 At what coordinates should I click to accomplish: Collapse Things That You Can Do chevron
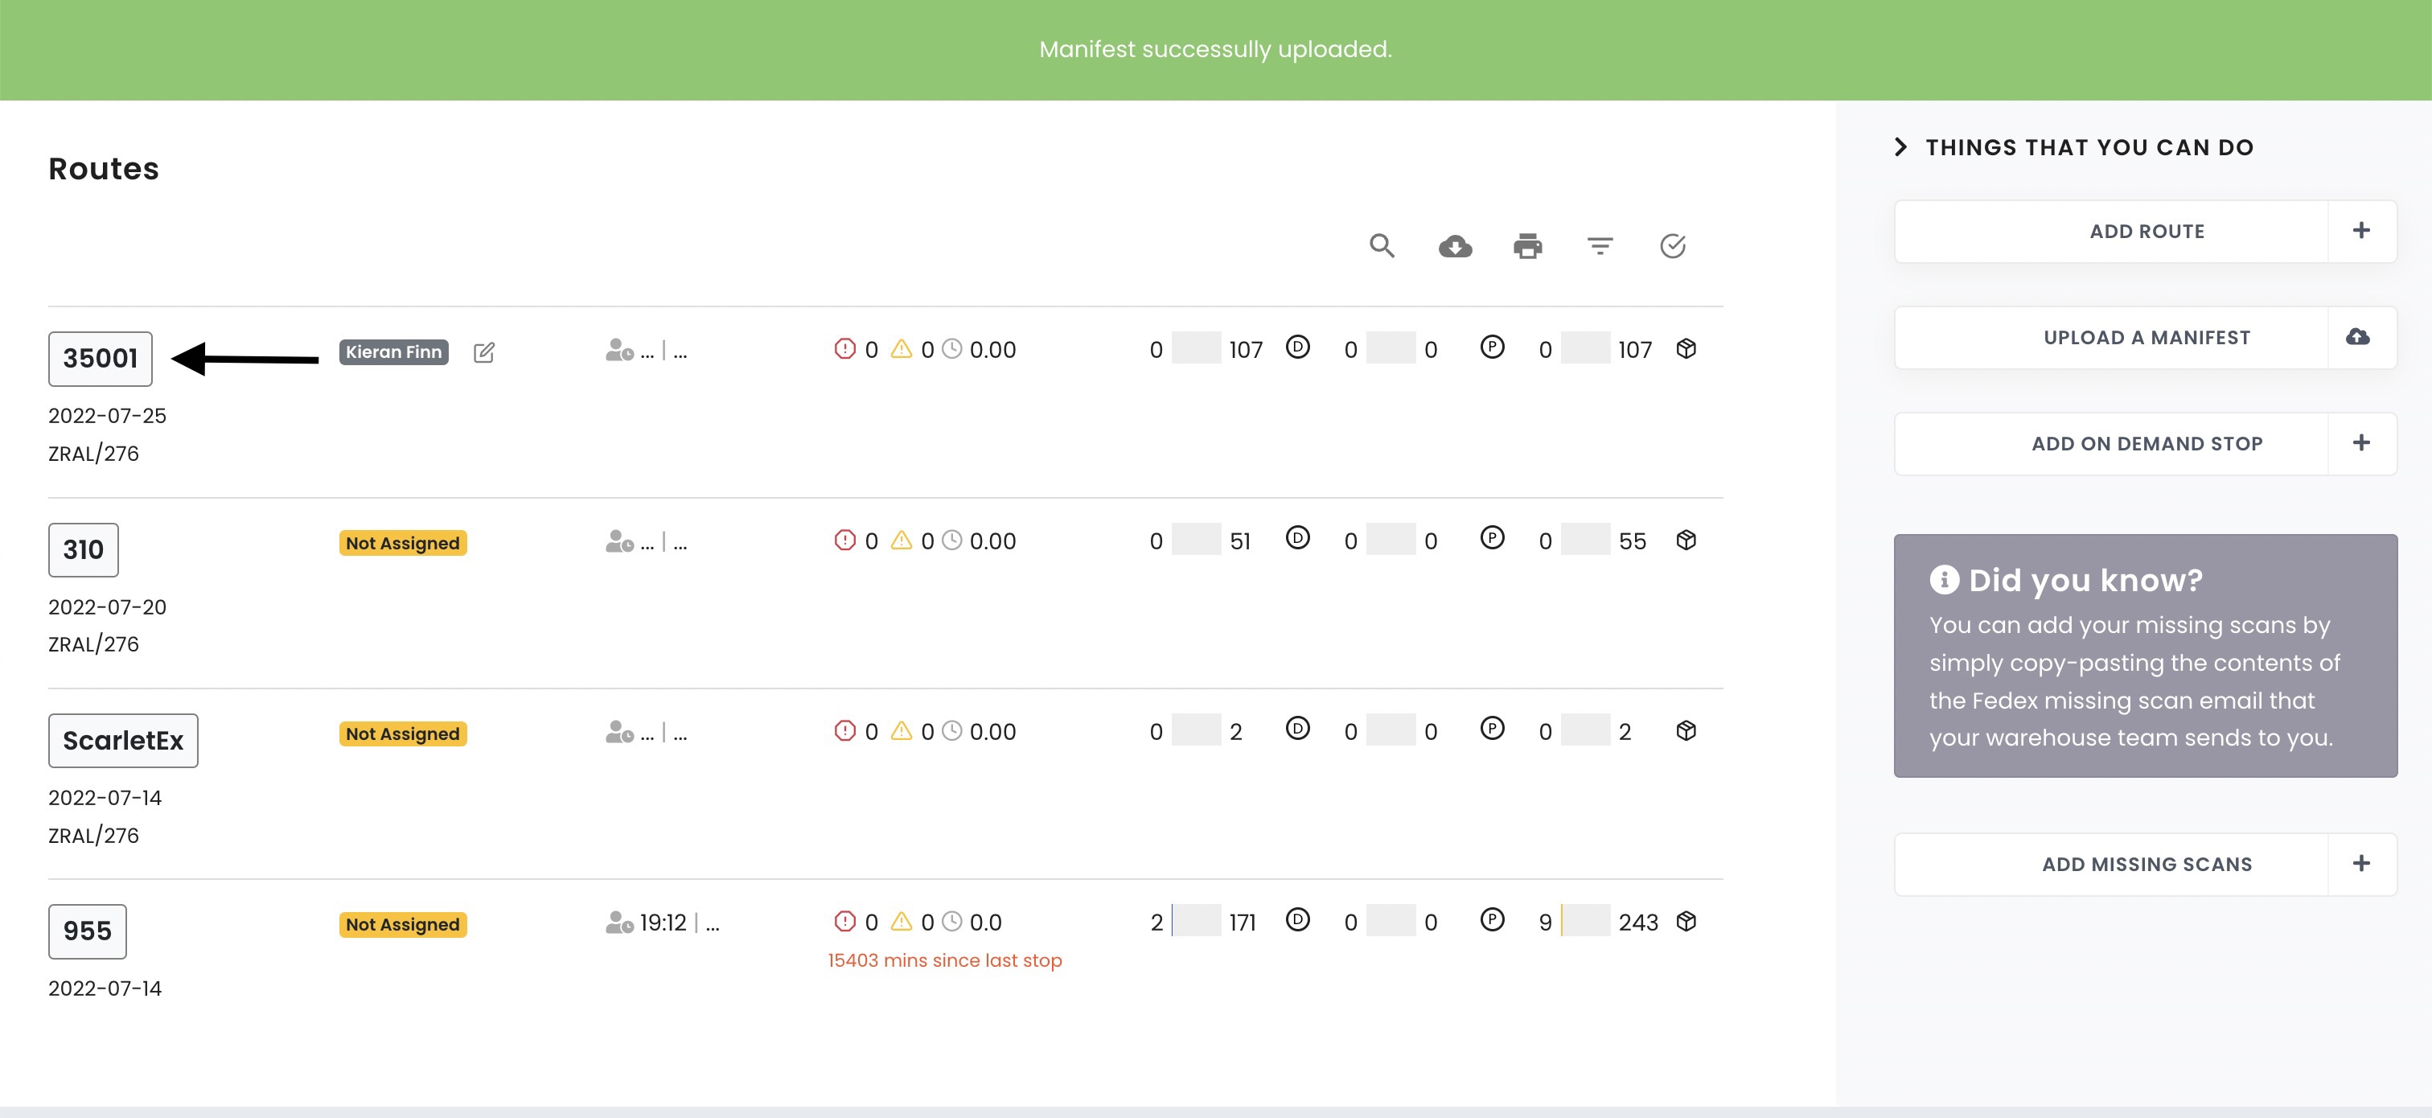[1901, 147]
